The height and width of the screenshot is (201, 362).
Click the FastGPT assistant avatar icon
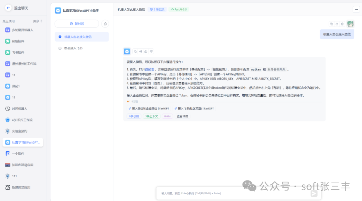[x=127, y=51]
